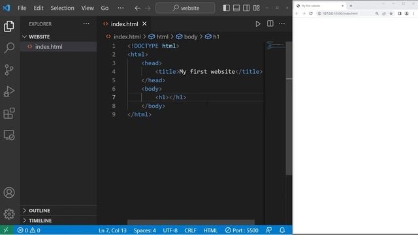Toggle the bottom panel visibility
418x235 pixels.
coord(236,8)
